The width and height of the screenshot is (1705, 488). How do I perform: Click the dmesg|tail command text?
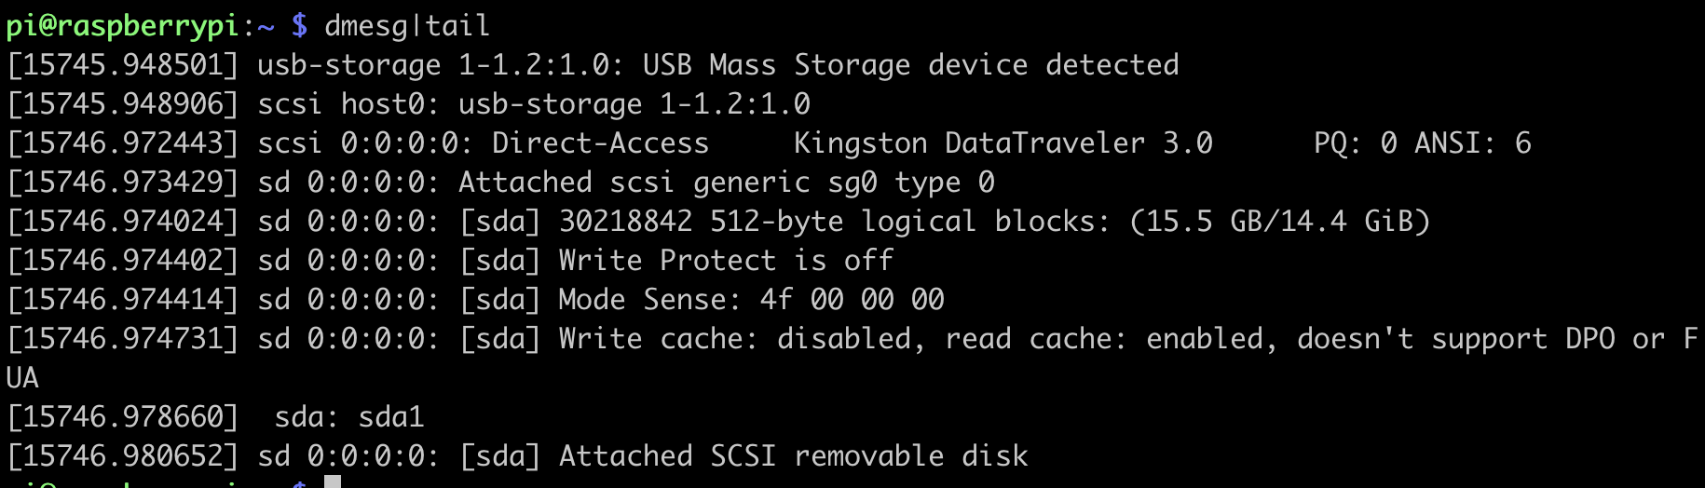(407, 25)
